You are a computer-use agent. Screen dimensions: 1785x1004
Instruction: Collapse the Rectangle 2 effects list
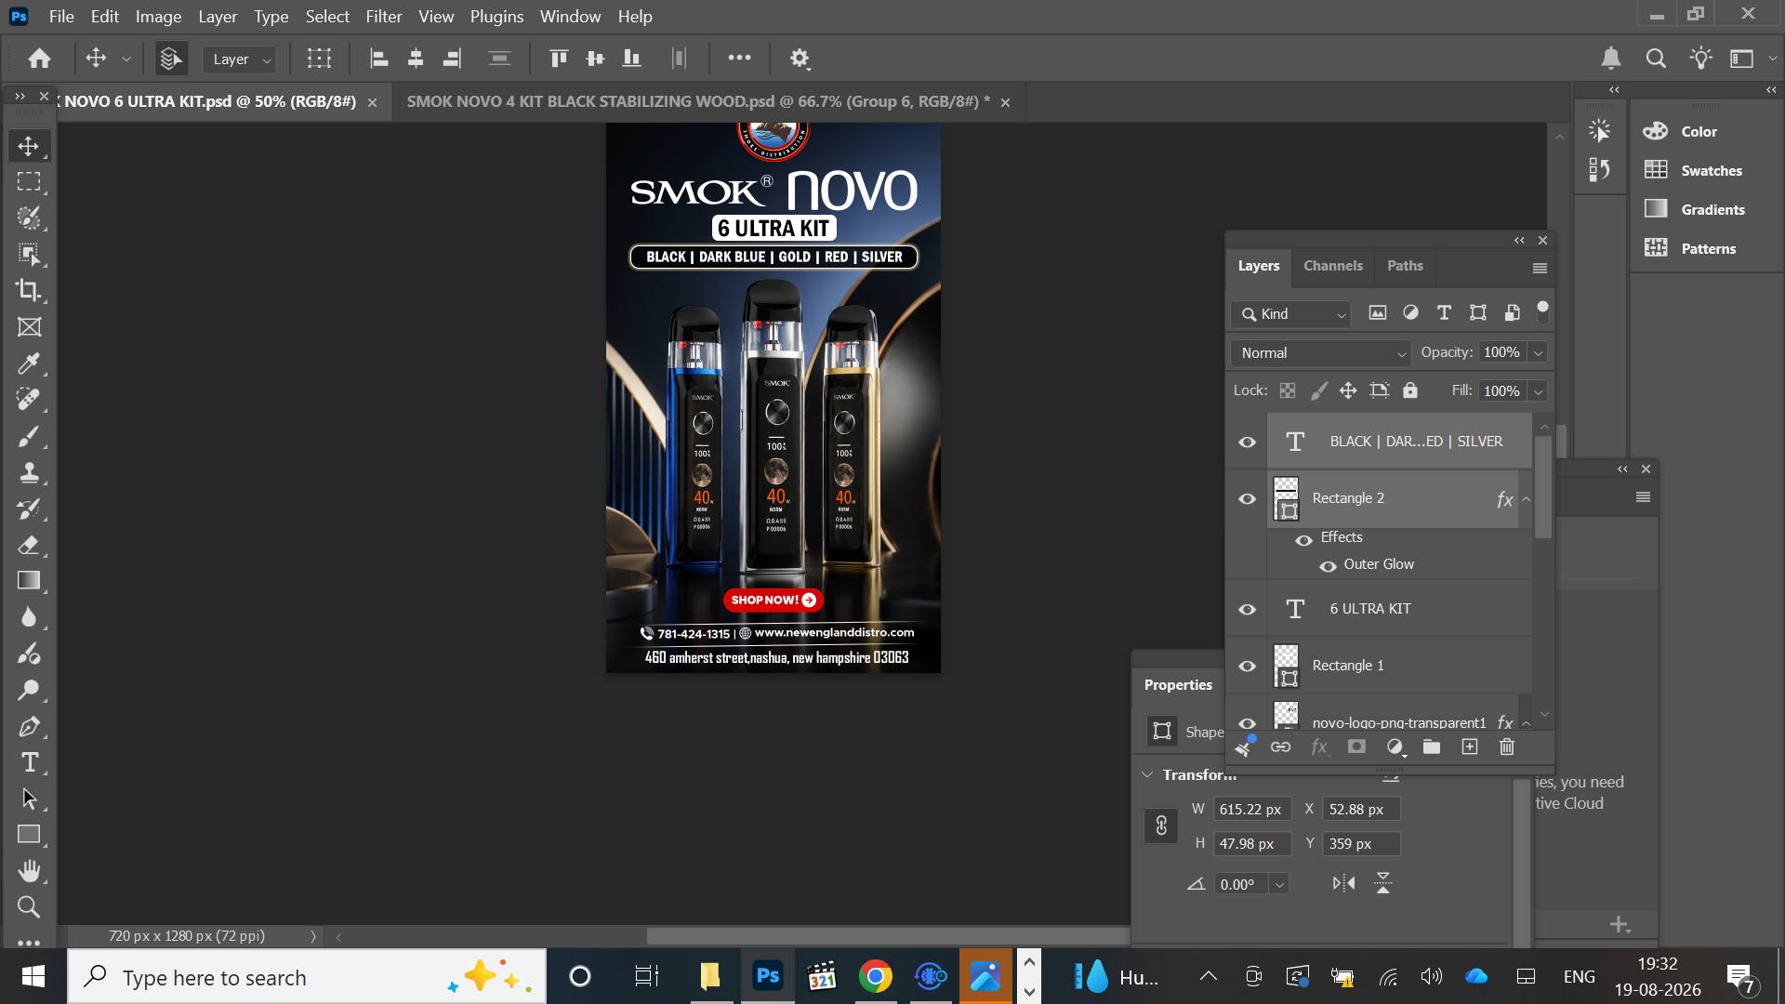1526,499
